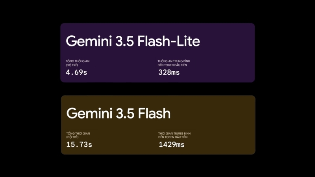Select the 328ms first-token value
315x177 pixels.
pyautogui.click(x=169, y=72)
